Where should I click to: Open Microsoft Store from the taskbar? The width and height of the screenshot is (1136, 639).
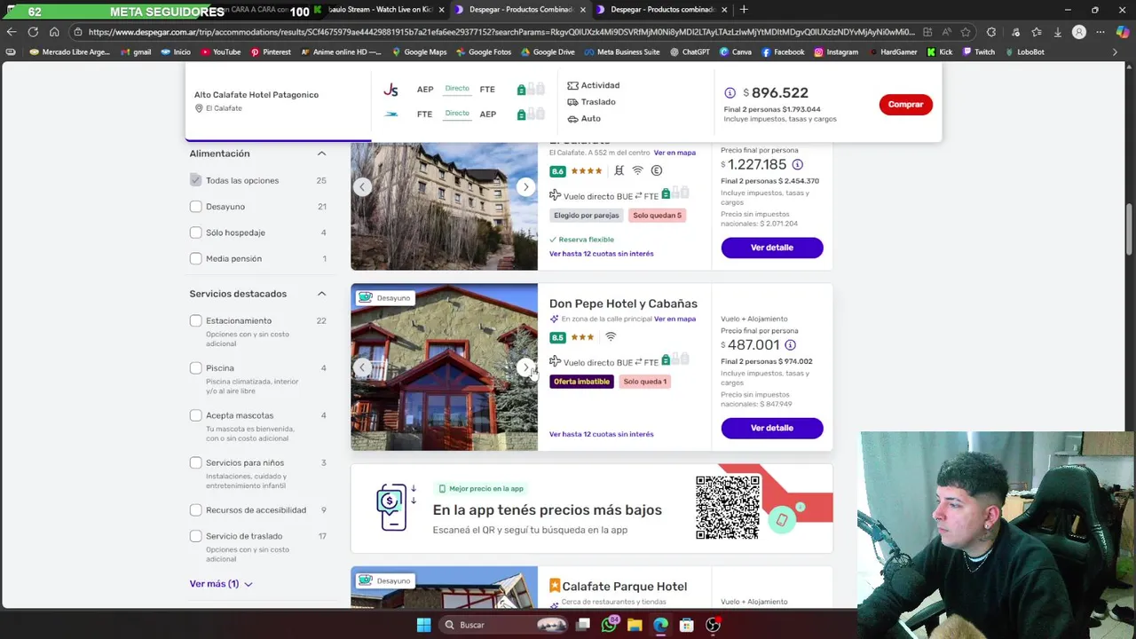tap(686, 625)
